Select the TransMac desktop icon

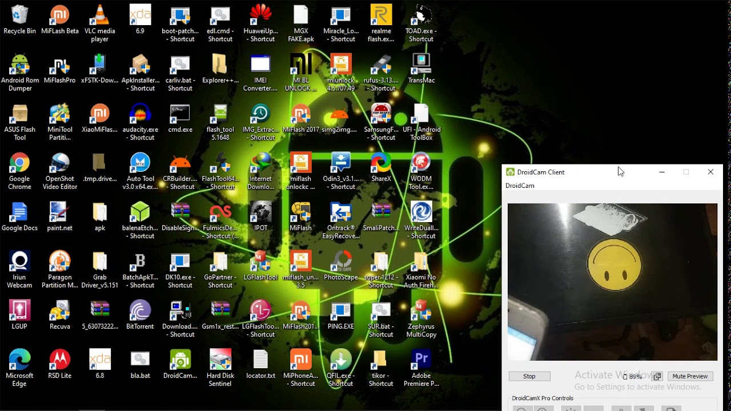(x=421, y=68)
